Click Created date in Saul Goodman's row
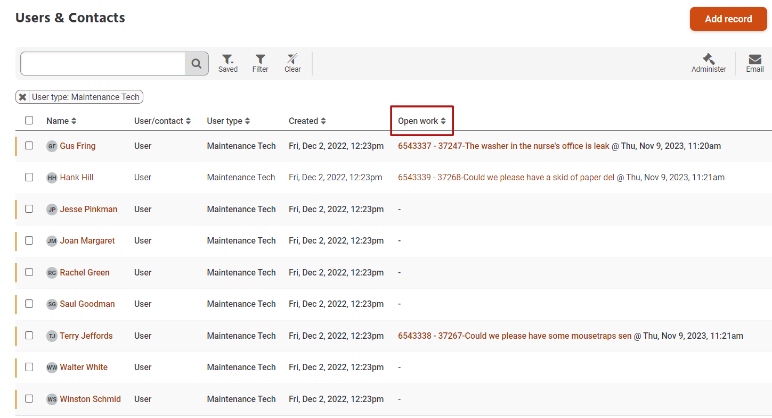 (336, 304)
